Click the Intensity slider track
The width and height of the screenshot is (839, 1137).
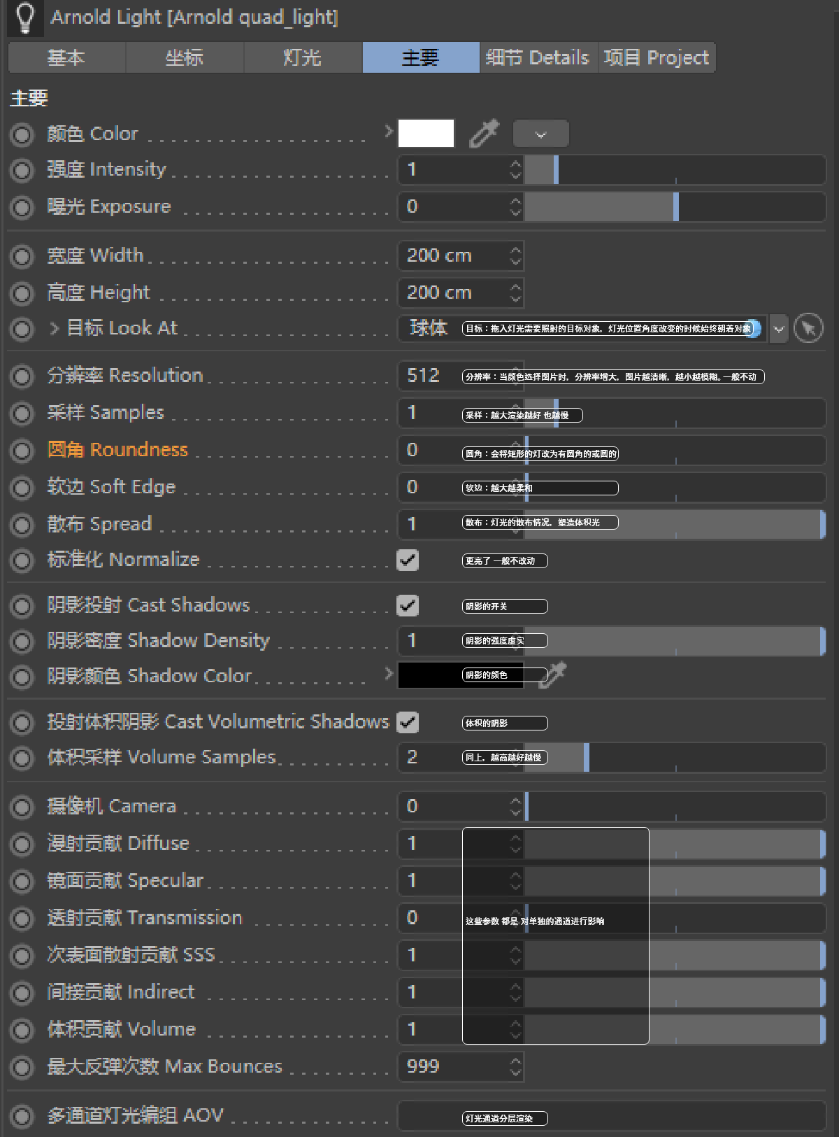[675, 170]
